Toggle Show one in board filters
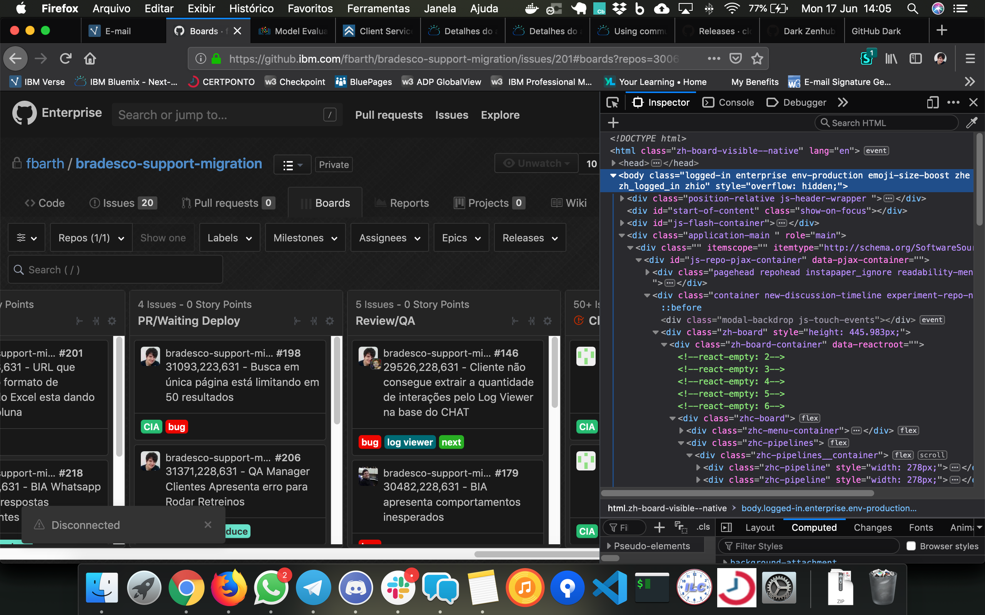Image resolution: width=985 pixels, height=615 pixels. (x=163, y=238)
